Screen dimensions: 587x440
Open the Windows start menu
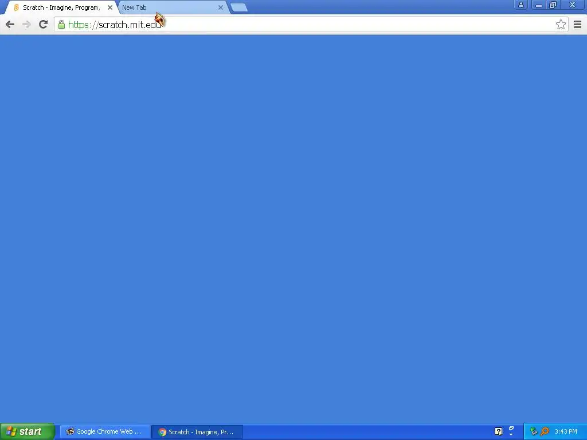(27, 432)
